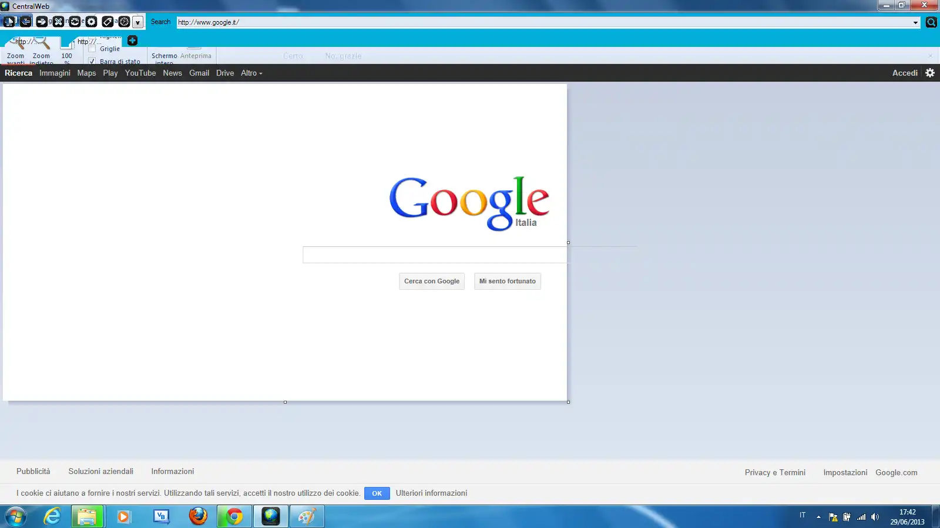
Task: Open Play in the Google bar
Action: tap(110, 73)
